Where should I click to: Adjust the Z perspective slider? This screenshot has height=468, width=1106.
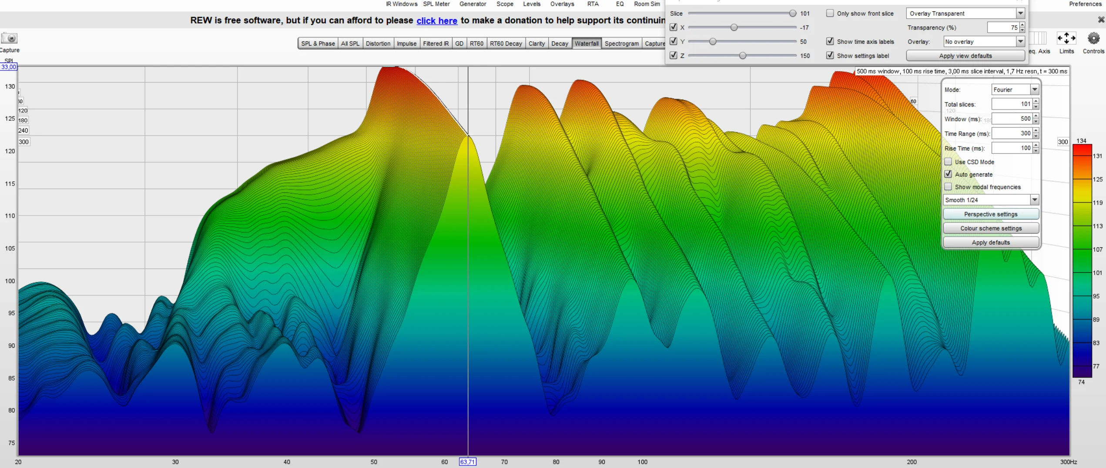[743, 56]
